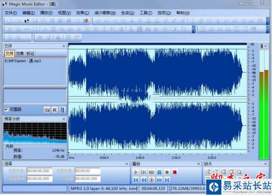
Task: Pause audio with the blue pause icon
Action: (x=159, y=172)
